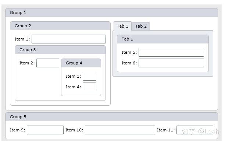Image resolution: width=225 pixels, height=141 pixels.
Task: Click the 'Item 9:' label
Action: point(18,130)
